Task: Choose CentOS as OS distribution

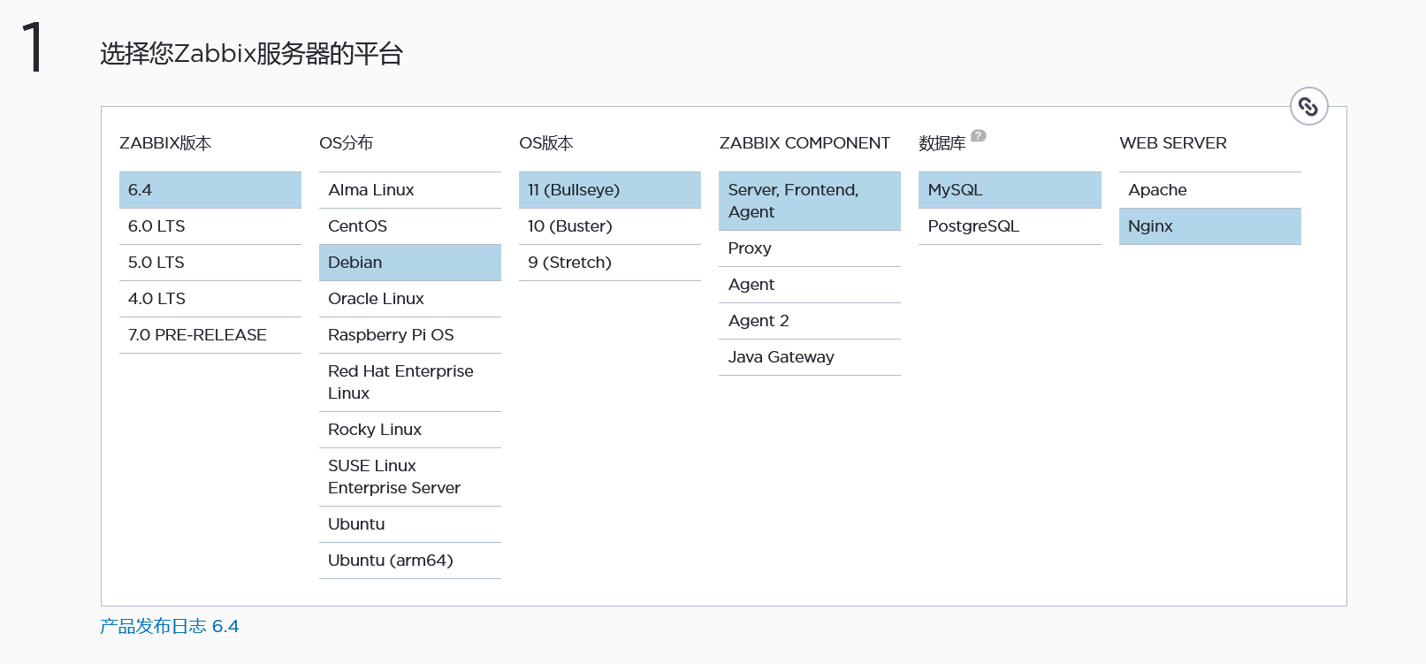Action: (409, 226)
